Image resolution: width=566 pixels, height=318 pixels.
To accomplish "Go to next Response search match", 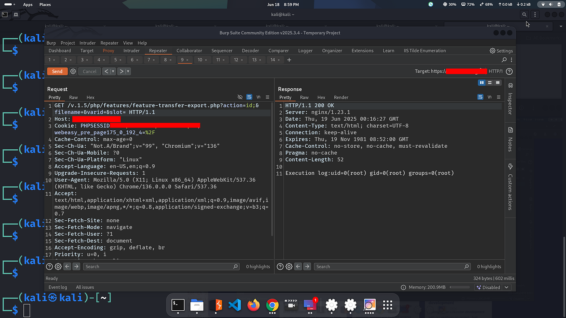I will [x=307, y=266].
